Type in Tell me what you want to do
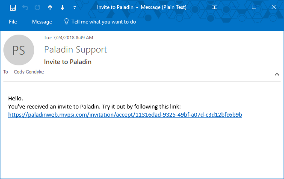Viewport: 284px width, 179px height. [104, 22]
